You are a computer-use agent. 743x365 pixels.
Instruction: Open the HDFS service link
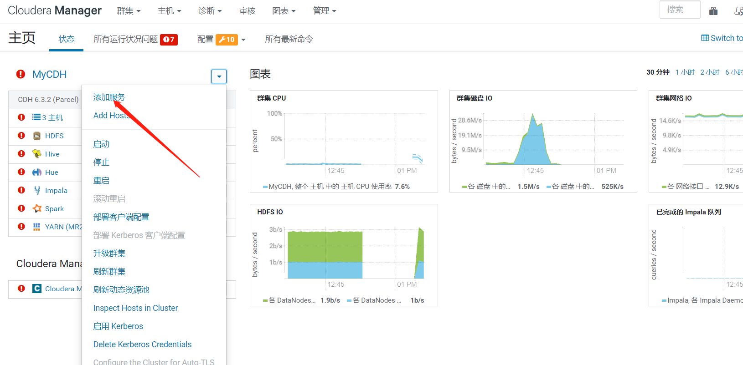click(54, 136)
